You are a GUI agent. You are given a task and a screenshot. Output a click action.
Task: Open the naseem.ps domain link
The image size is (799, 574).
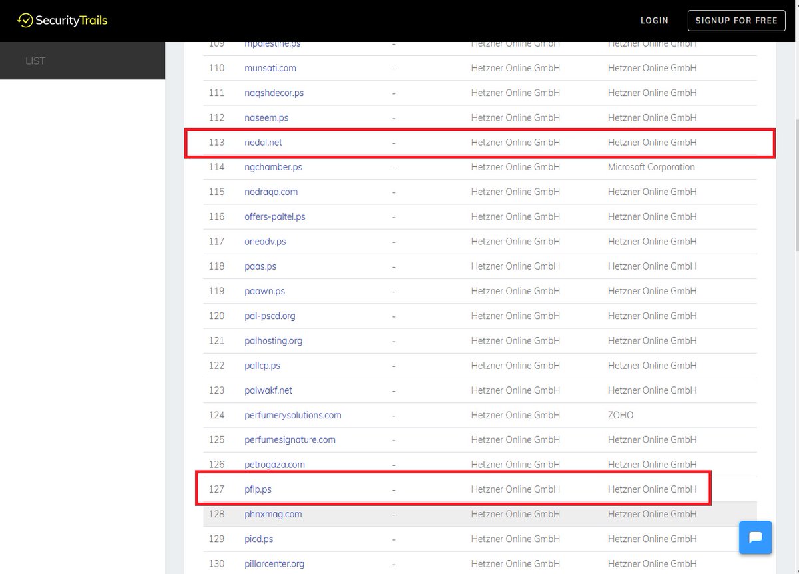click(266, 117)
